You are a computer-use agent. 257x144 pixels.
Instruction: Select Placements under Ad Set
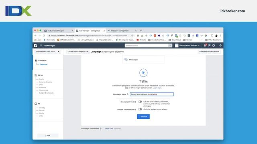coord(43,90)
